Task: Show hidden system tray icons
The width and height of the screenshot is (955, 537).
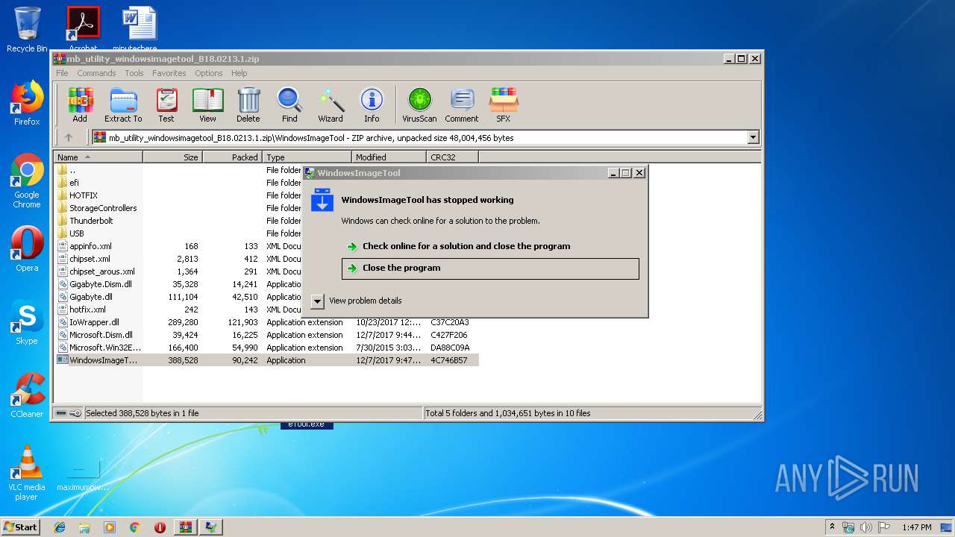Action: [x=832, y=527]
